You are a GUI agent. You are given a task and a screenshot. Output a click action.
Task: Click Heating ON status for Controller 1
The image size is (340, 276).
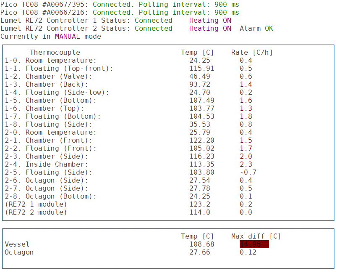click(x=210, y=21)
